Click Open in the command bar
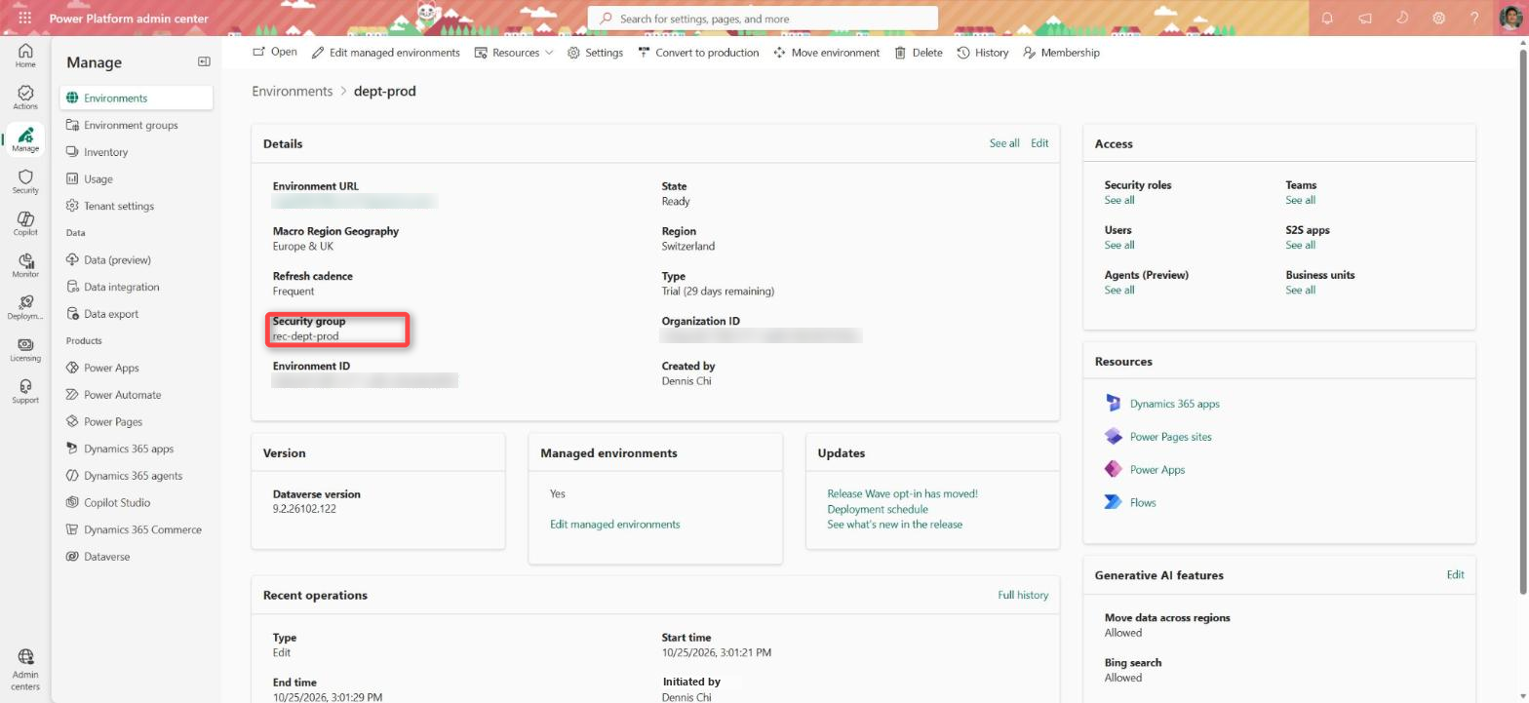The width and height of the screenshot is (1529, 703). coord(275,53)
